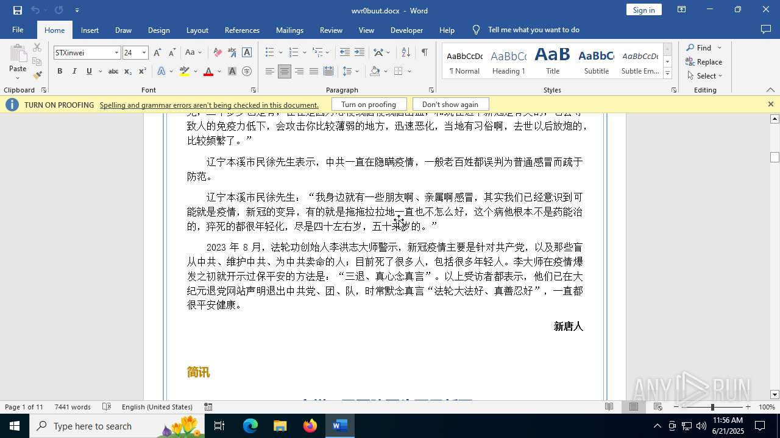Apply superscript formatting

(143, 71)
